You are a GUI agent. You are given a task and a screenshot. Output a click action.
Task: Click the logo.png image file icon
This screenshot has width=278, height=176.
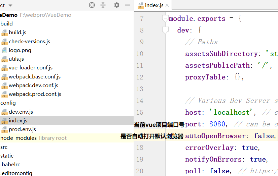tap(4, 50)
